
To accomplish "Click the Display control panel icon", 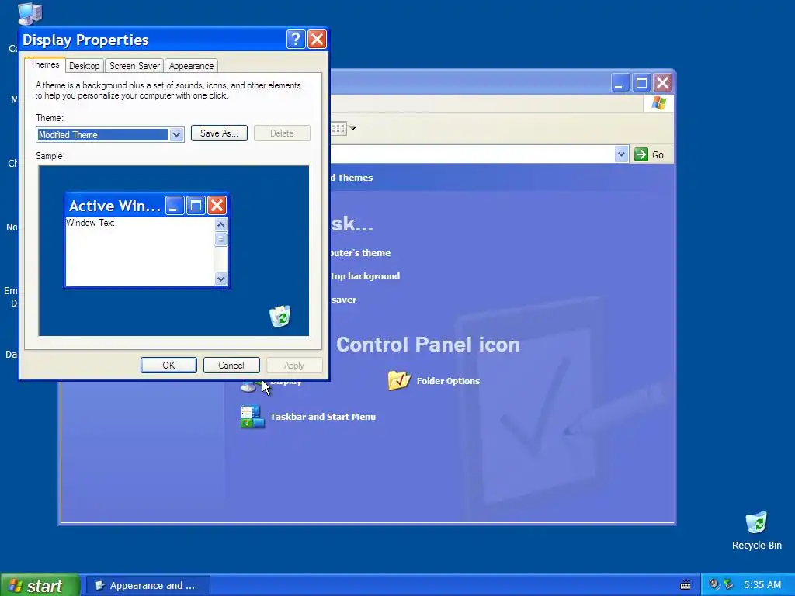I will tap(251, 386).
